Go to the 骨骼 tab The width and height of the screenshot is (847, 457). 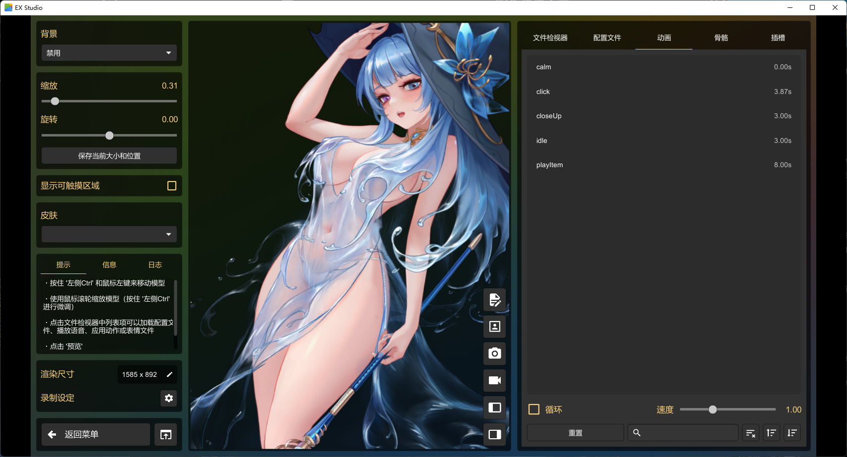pos(721,38)
